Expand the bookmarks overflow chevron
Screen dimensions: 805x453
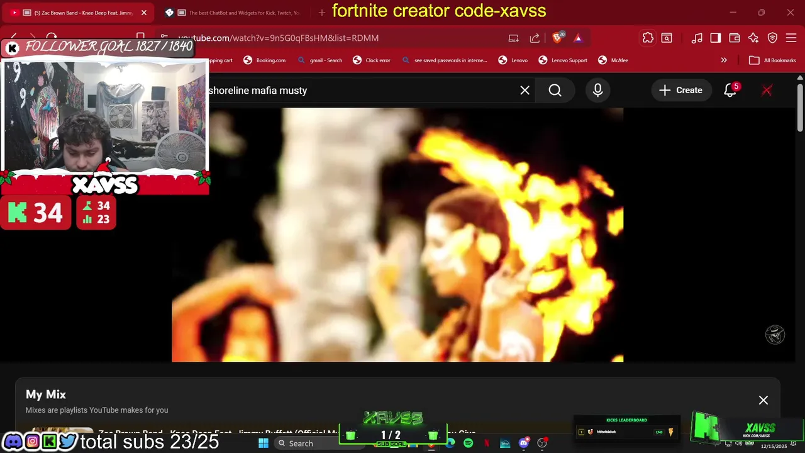coord(724,60)
